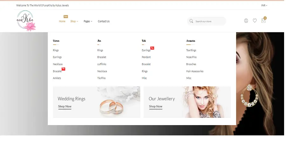Select cufflinks under Men
This screenshot has height=161, width=286.
102,64
